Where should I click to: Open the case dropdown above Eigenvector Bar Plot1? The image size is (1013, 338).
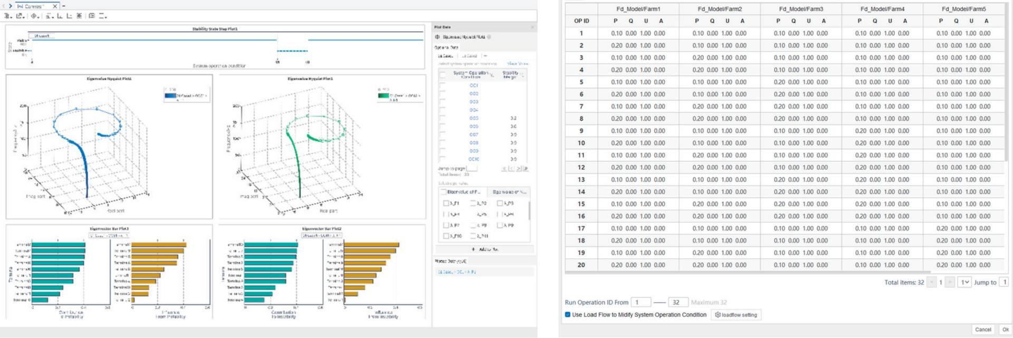pyautogui.click(x=108, y=235)
